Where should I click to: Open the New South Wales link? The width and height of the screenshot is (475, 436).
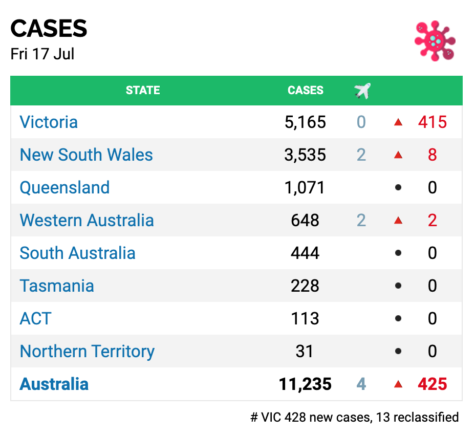click(86, 155)
